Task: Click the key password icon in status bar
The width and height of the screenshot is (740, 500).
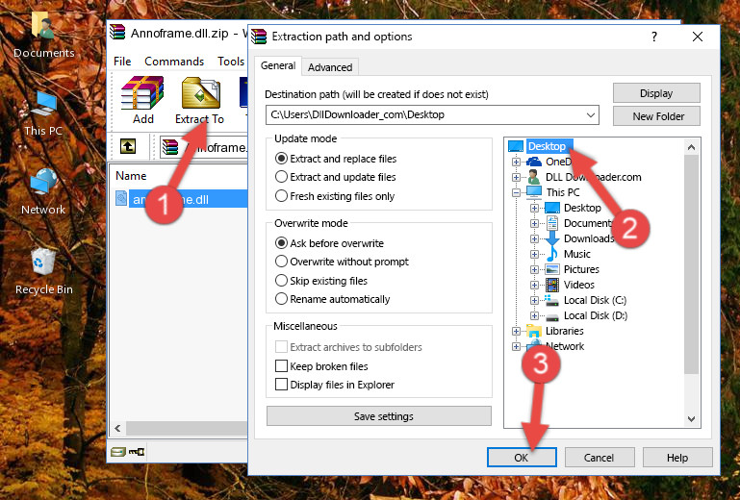Action: point(137,452)
